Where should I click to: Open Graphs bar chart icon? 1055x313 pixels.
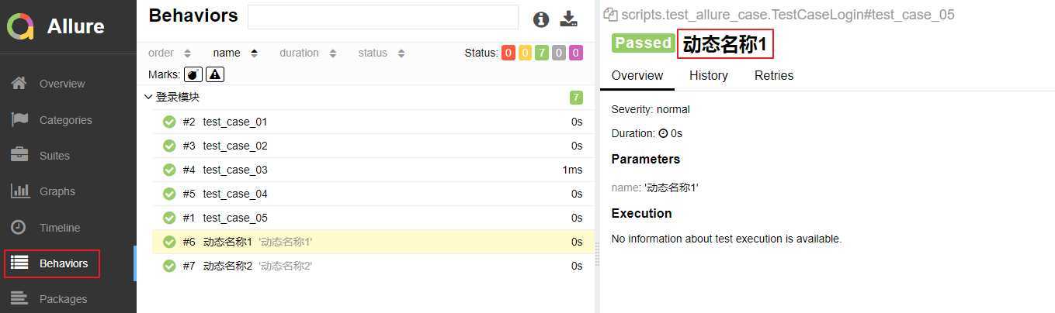19,191
